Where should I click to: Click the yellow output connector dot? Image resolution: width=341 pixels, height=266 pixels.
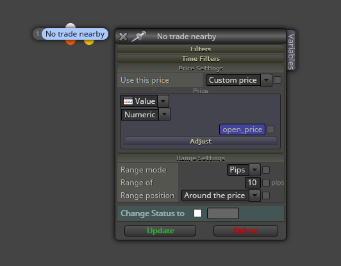(x=89, y=42)
